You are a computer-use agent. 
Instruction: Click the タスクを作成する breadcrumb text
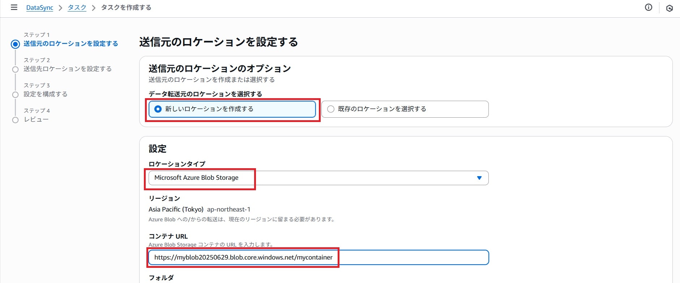(126, 8)
